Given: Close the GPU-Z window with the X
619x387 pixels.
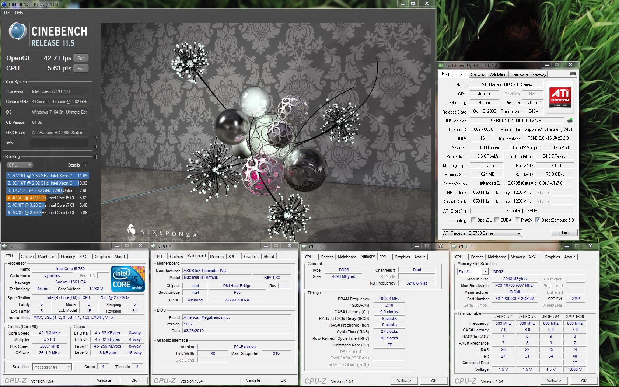Looking at the screenshot, I should tap(570, 65).
